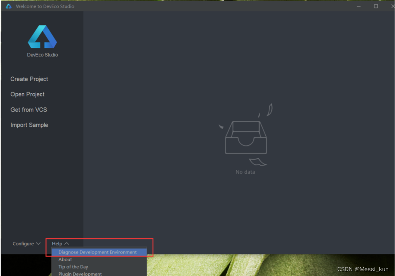Open the About menu entry

[99, 260]
